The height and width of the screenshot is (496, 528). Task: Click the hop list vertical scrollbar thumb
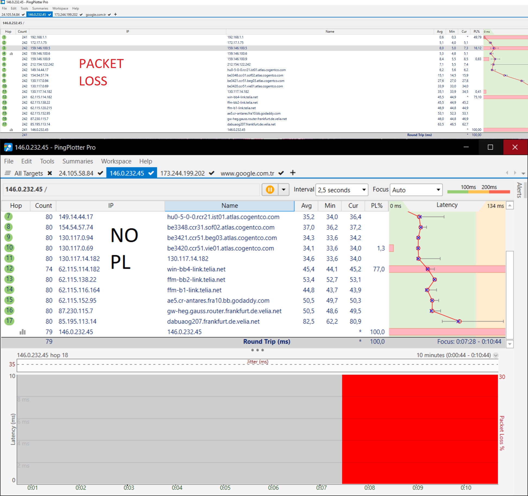[x=510, y=295]
